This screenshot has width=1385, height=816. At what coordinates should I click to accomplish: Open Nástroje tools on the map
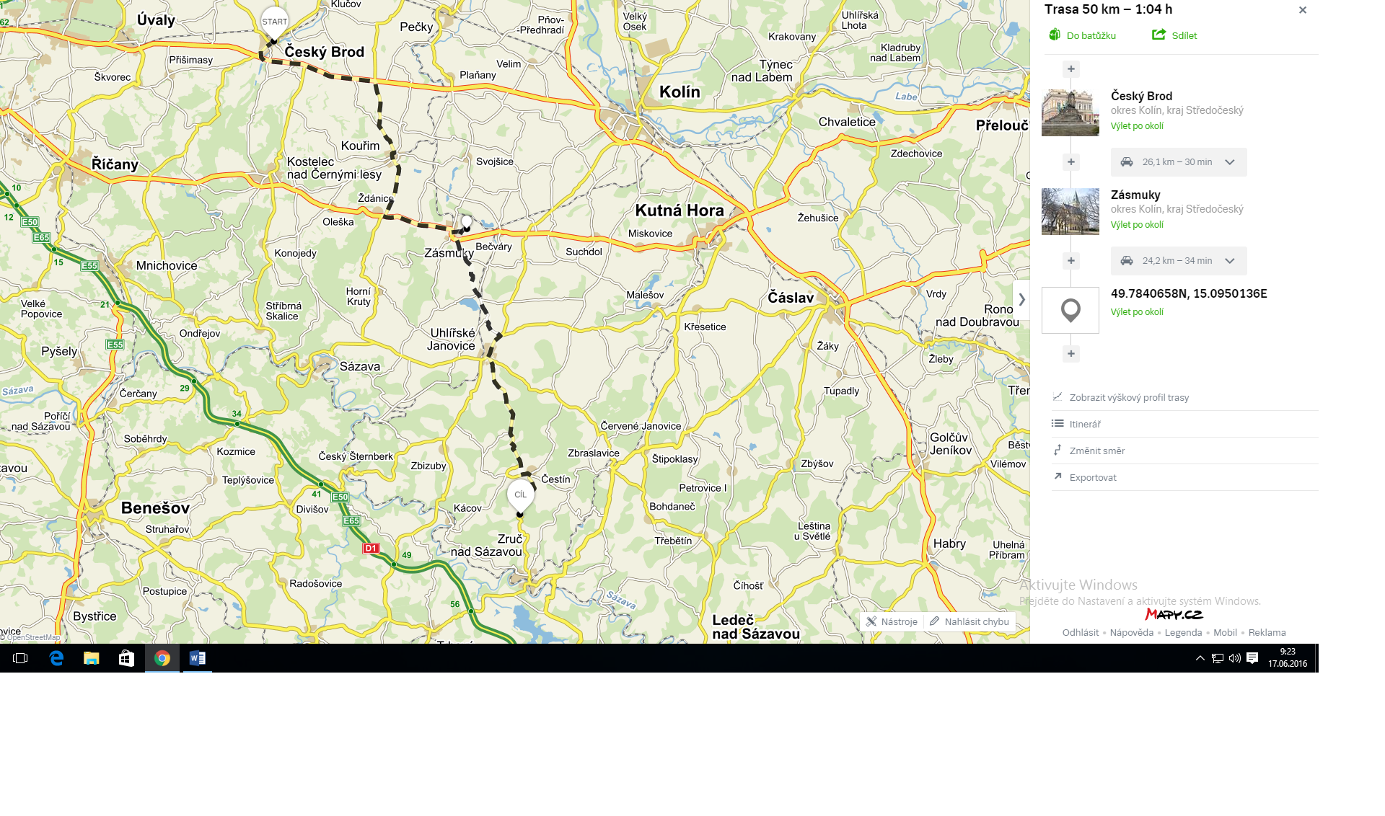click(892, 621)
